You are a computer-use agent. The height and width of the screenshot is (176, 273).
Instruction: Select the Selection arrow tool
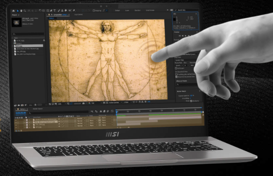[18, 11]
